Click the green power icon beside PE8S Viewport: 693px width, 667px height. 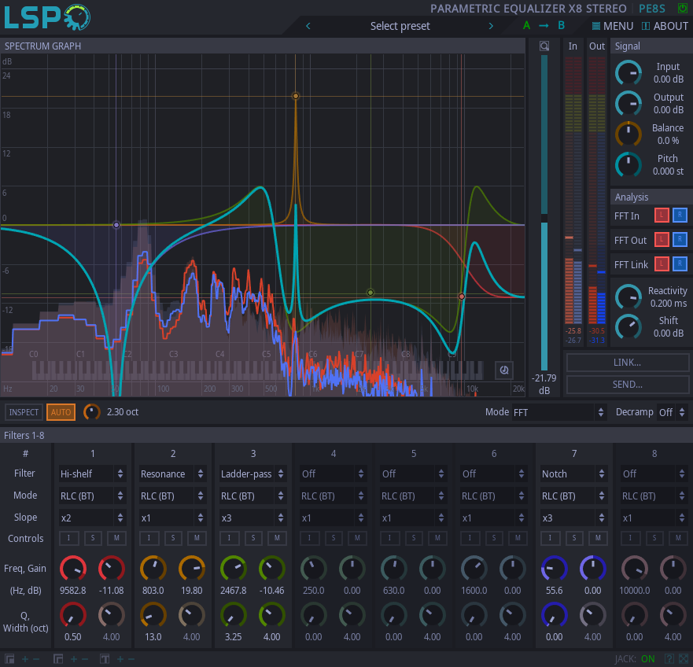[683, 8]
